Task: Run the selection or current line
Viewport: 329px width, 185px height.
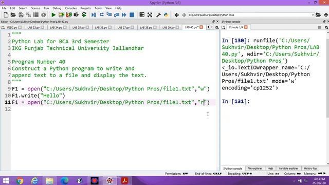Action: pyautogui.click(x=76, y=15)
